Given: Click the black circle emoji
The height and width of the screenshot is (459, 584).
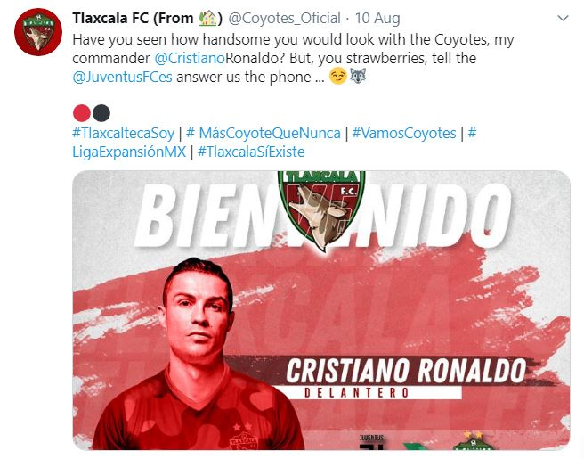Looking at the screenshot, I should (x=101, y=113).
